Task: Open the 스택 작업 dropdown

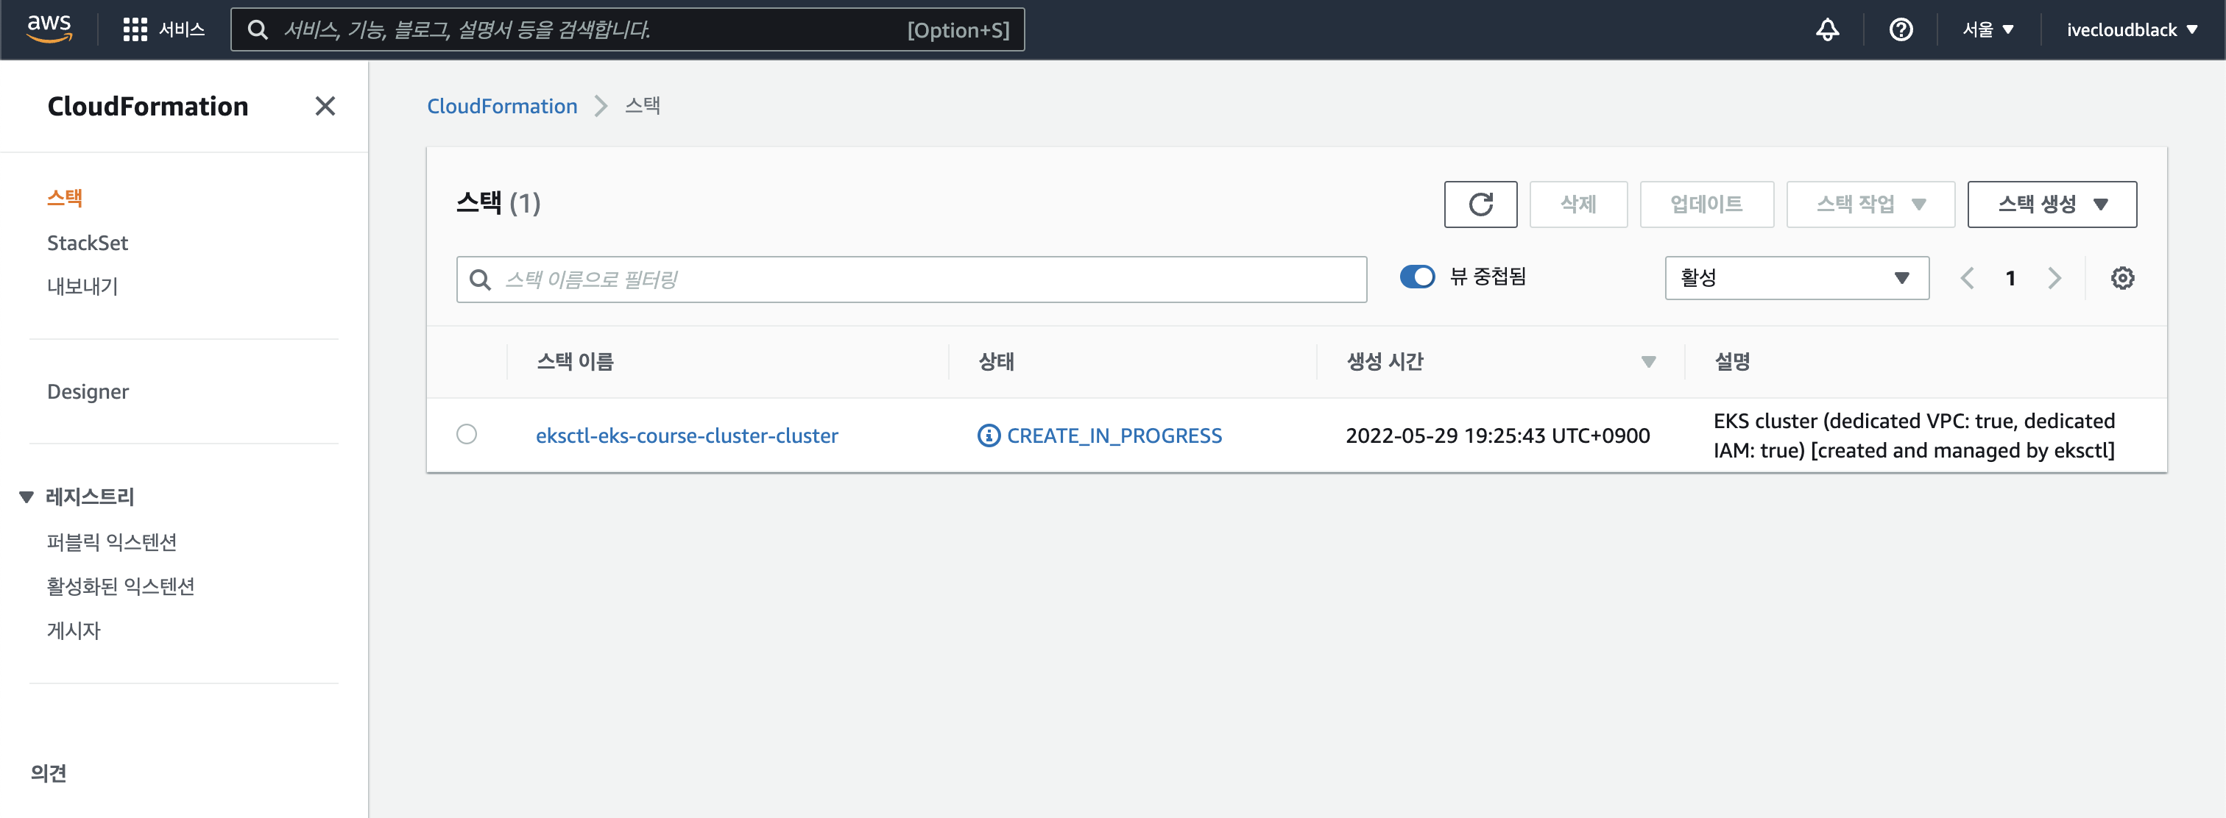Action: click(x=1870, y=204)
